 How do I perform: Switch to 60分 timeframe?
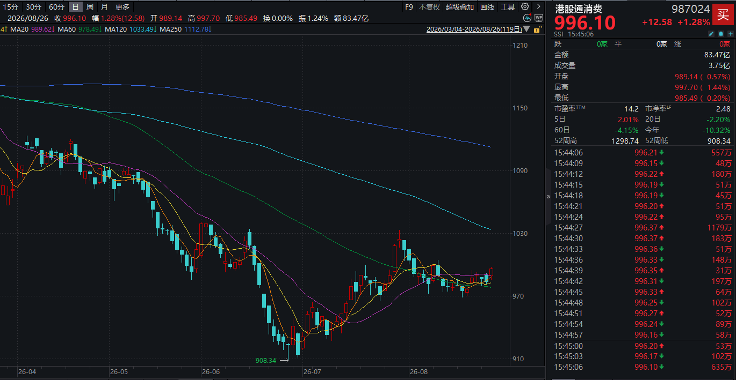[56, 7]
